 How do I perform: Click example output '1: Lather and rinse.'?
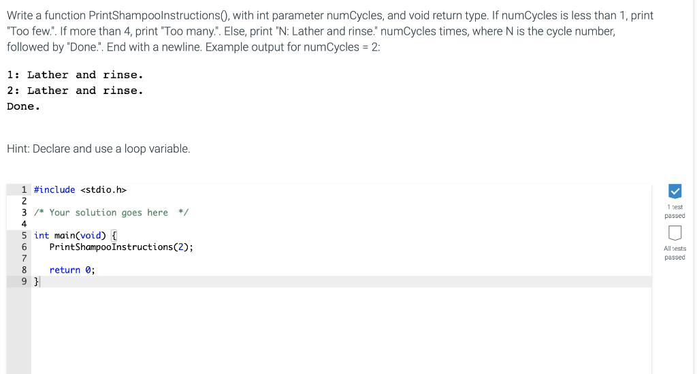click(75, 75)
